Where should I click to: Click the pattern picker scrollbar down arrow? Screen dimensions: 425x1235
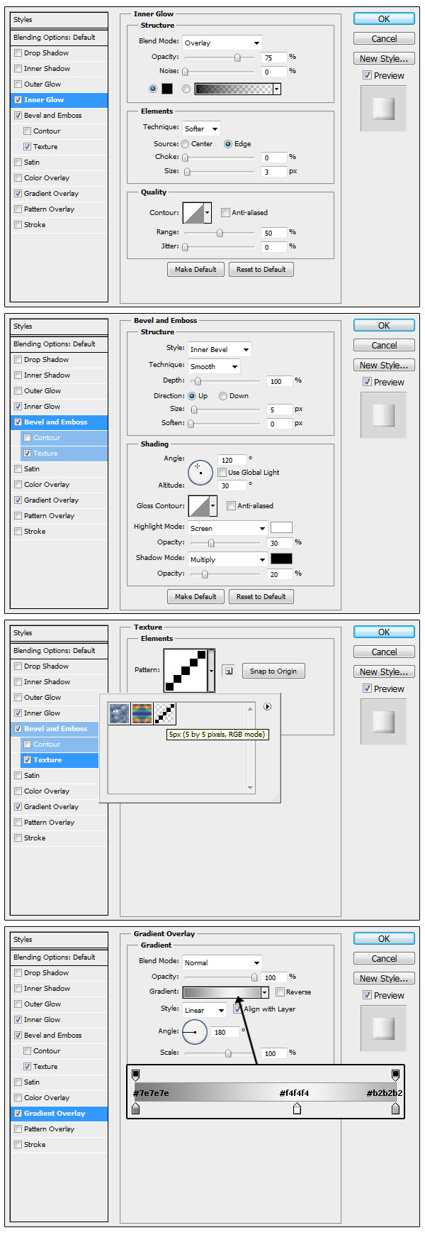coord(250,788)
